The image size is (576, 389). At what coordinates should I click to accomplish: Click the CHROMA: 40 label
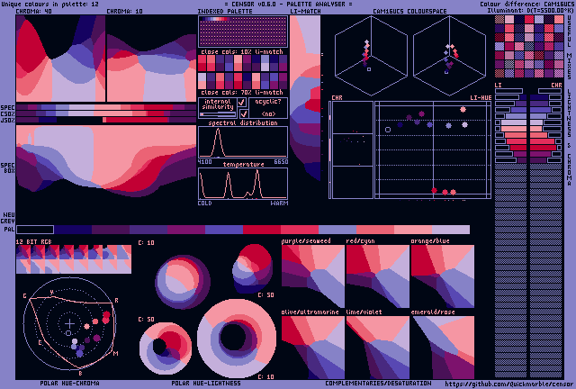(x=34, y=12)
